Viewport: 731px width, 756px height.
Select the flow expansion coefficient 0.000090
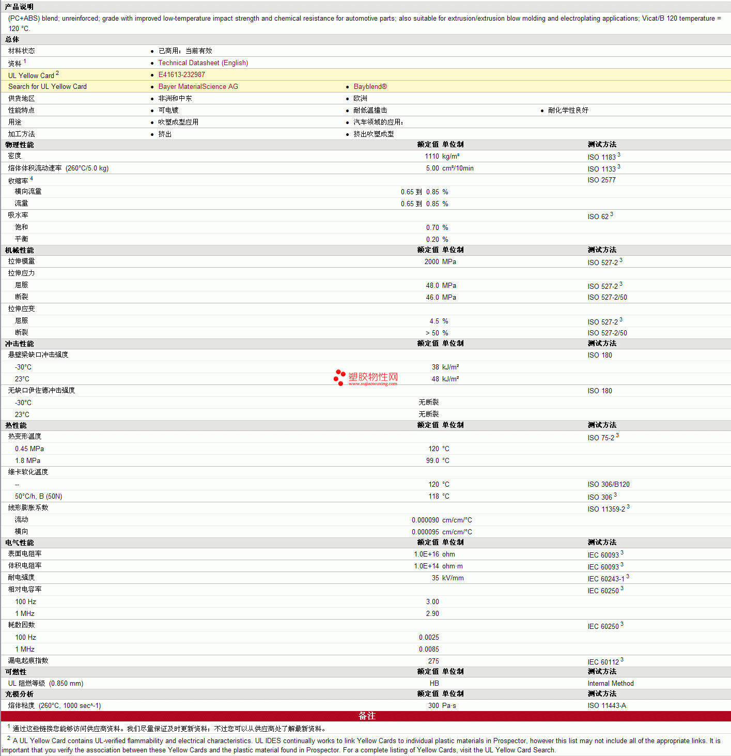point(425,520)
